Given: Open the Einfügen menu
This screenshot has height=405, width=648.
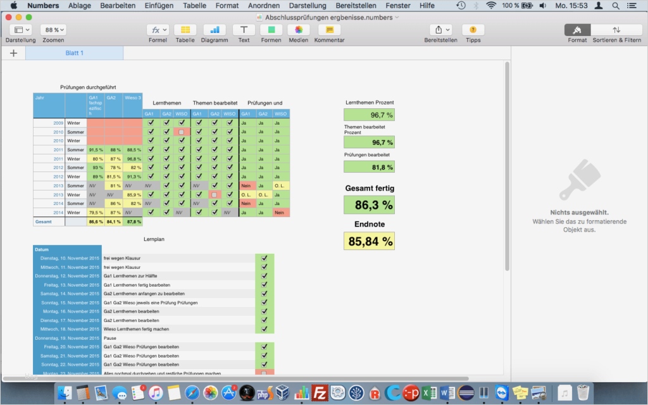Looking at the screenshot, I should pos(159,6).
